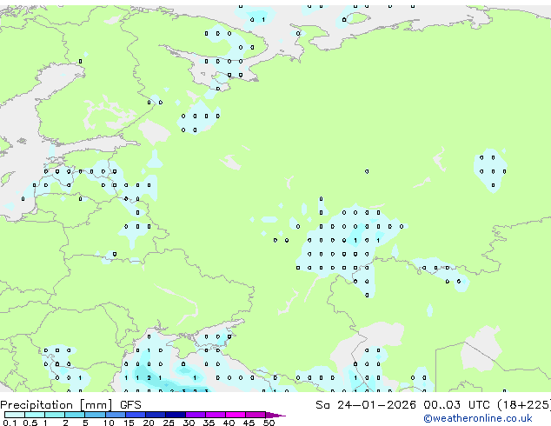Click the 30–35 mm purple legend swatch
The width and height of the screenshot is (551, 426).
click(x=196, y=415)
